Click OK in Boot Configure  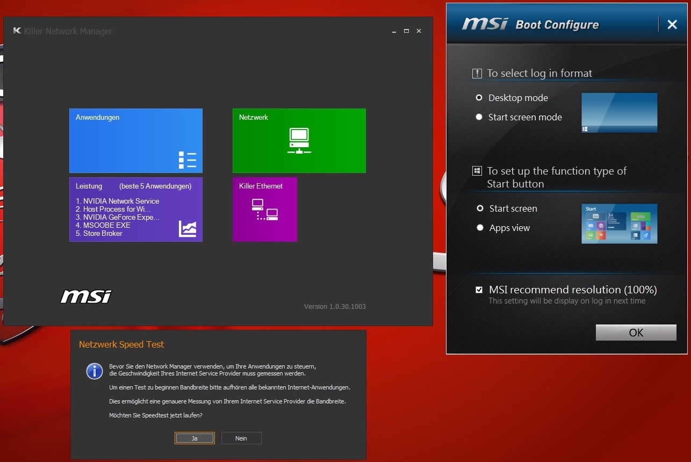636,333
